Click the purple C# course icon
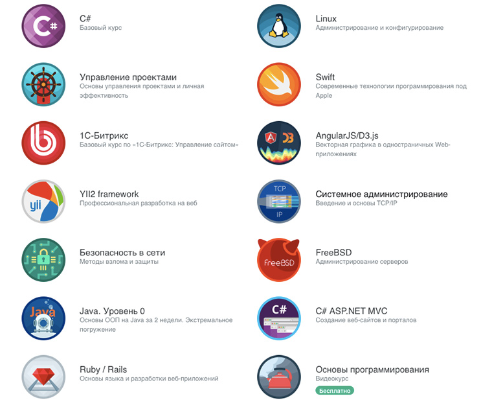 [43, 26]
